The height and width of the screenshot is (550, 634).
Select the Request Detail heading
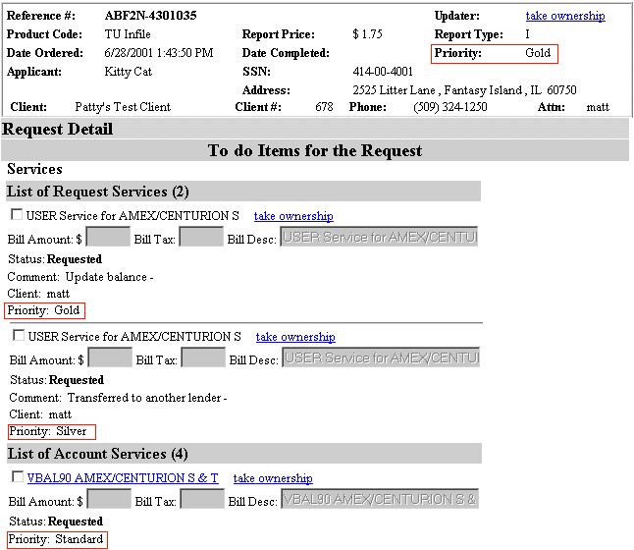click(58, 129)
